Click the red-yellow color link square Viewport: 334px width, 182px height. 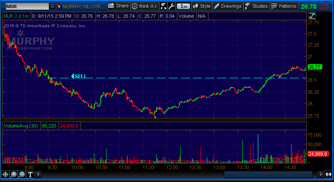coord(59,6)
